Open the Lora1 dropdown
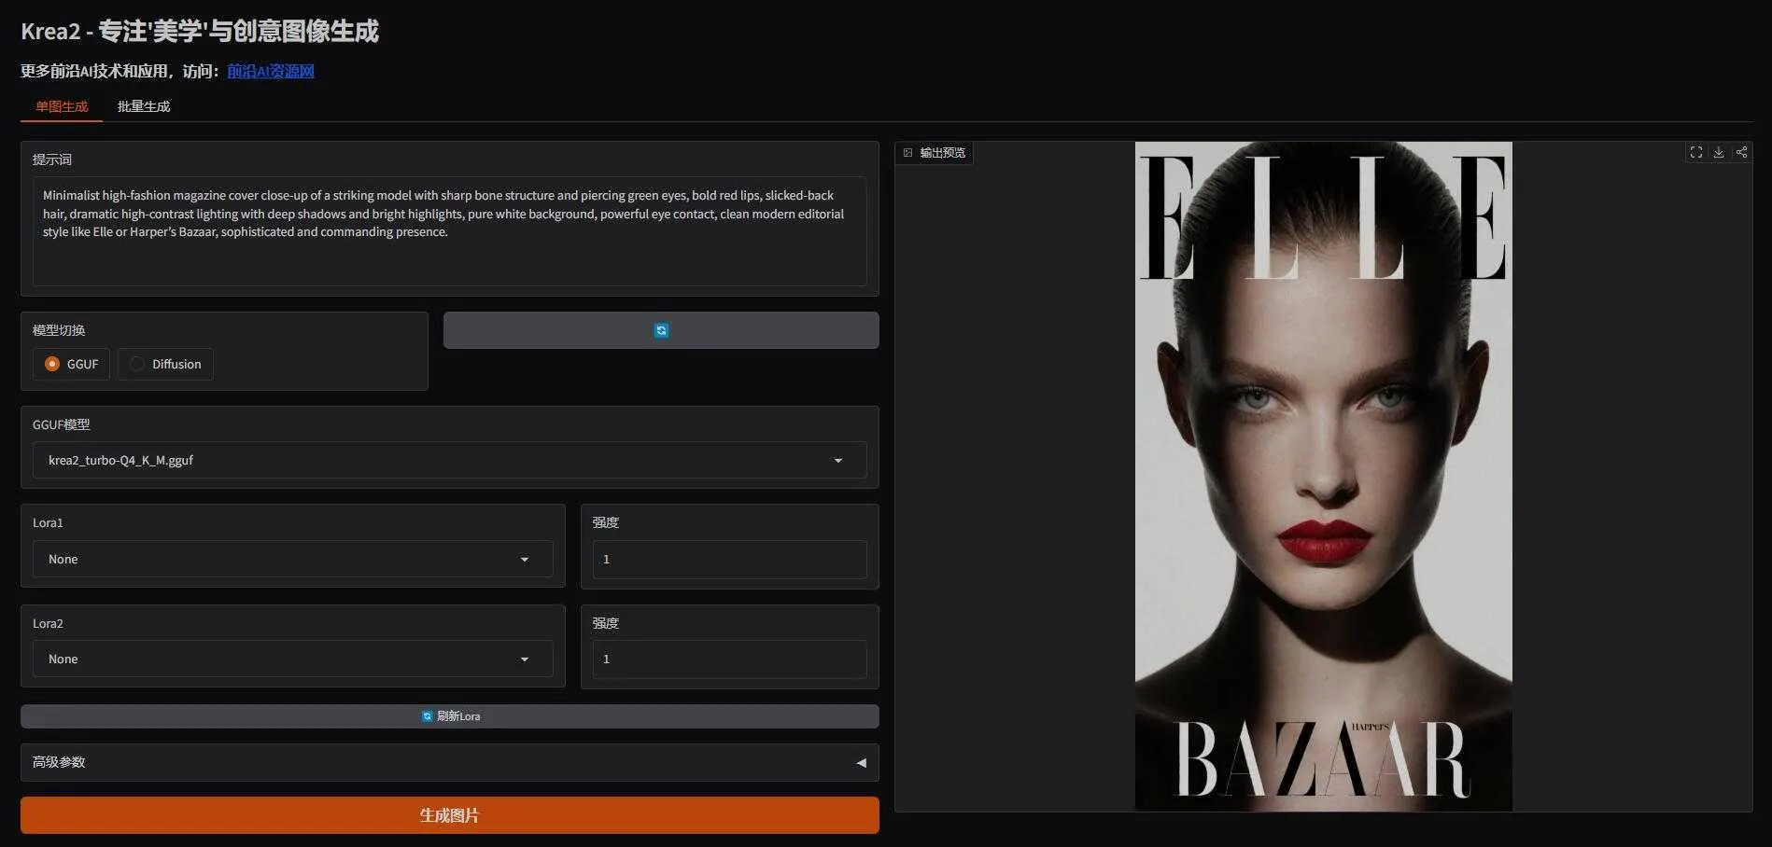The height and width of the screenshot is (847, 1772). (x=293, y=559)
